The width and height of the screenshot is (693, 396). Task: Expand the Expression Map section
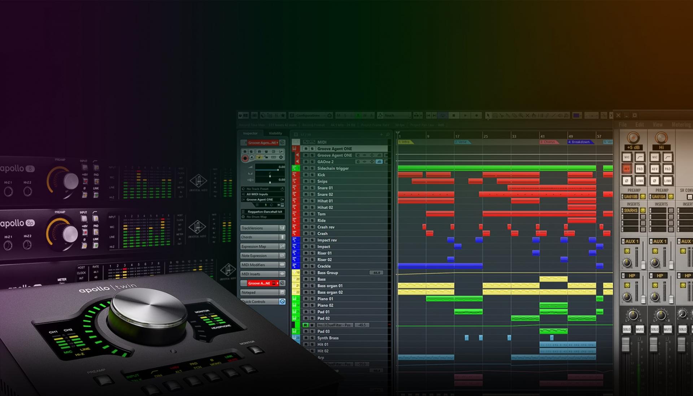click(x=263, y=247)
